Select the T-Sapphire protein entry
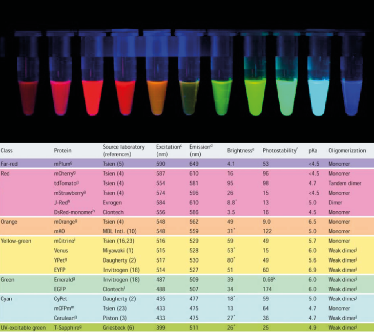Screen dimensions: 374x332 tap(69, 326)
